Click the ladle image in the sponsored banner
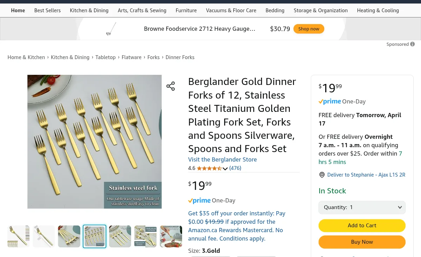The image size is (421, 257). point(111,29)
